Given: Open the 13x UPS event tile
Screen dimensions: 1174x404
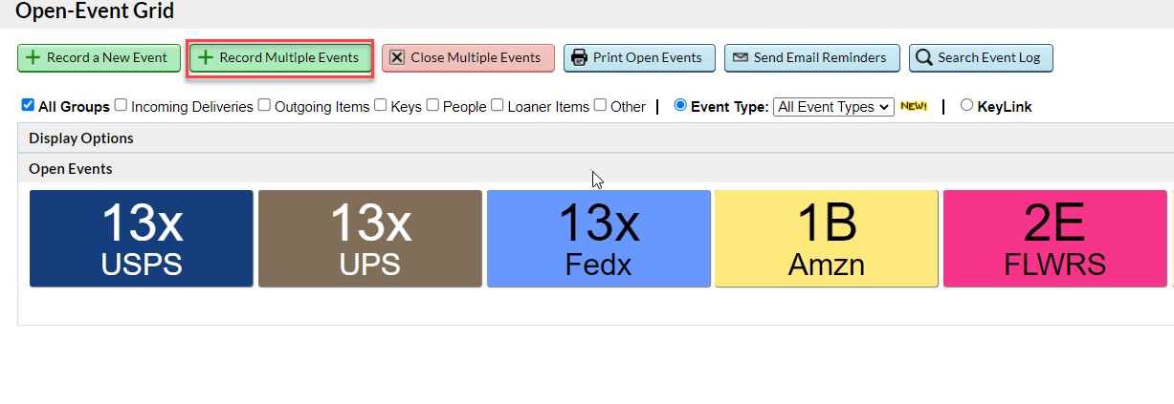Looking at the screenshot, I should click(370, 238).
